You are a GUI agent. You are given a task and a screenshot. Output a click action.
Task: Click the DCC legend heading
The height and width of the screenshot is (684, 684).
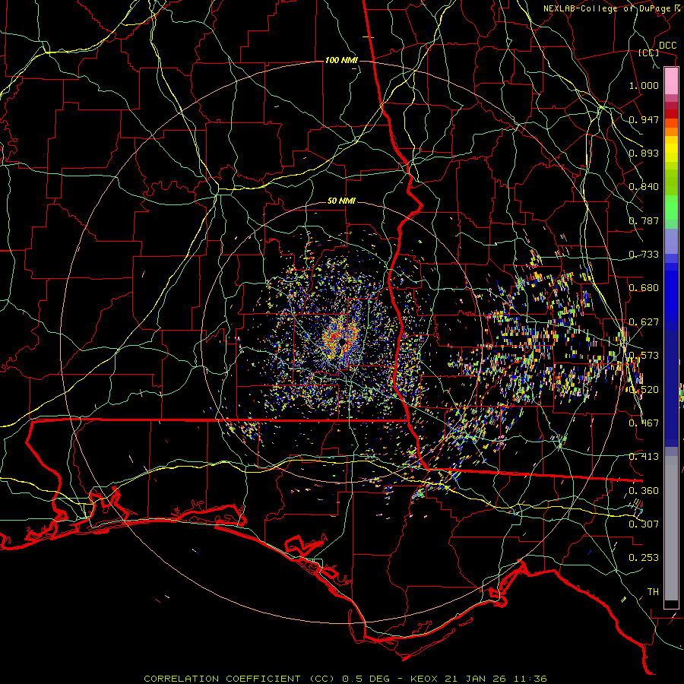[667, 46]
